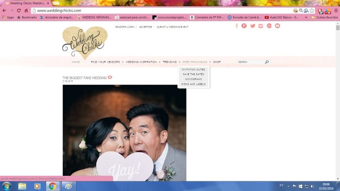Viewport: 340px width, 191px height.
Task: Select the Wedding Chicks browser tab
Action: [26, 3]
